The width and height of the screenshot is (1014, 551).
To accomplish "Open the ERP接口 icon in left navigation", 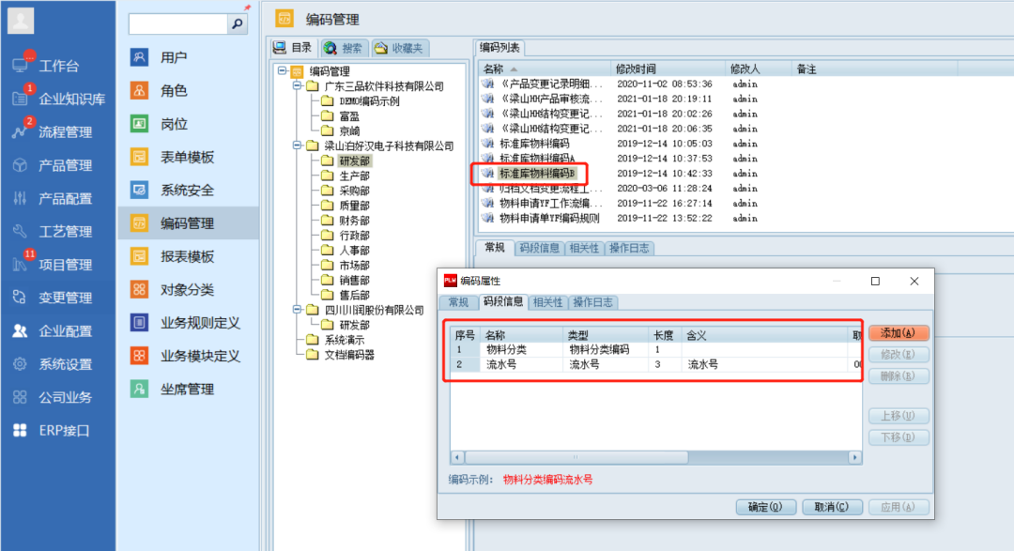I will [20, 430].
